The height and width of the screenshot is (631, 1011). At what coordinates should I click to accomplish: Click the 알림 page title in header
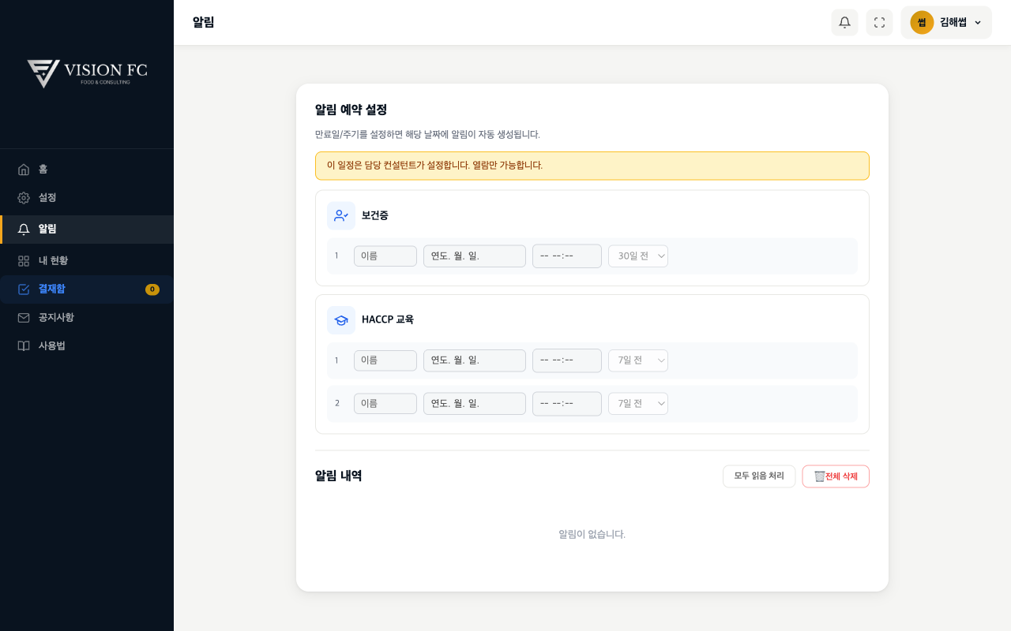(x=204, y=22)
